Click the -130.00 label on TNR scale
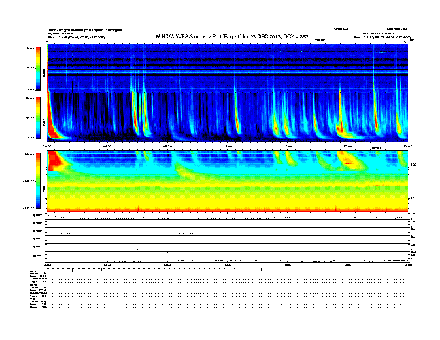The height and width of the screenshot is (340, 440). point(29,154)
